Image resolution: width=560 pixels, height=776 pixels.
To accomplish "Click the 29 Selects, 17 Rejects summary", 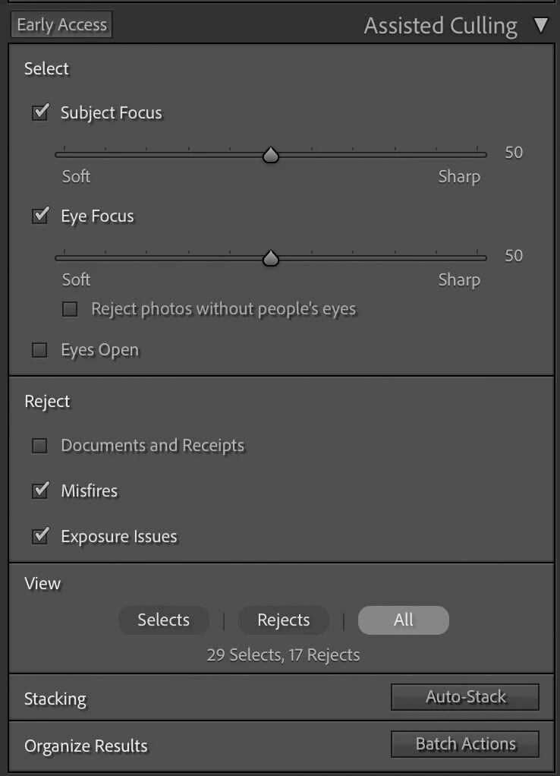I will point(283,655).
